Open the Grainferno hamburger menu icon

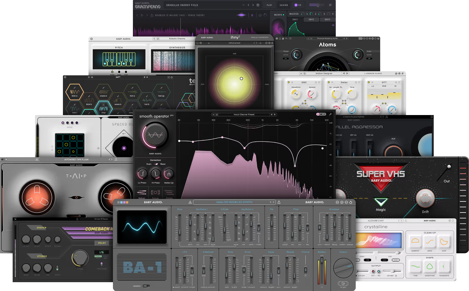coord(330,5)
